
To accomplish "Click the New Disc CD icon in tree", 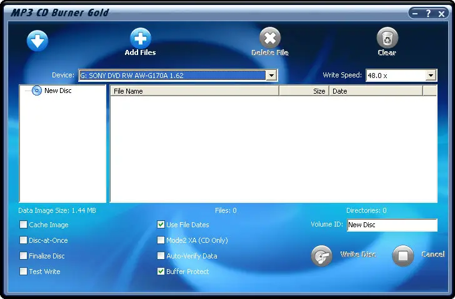I will 36,91.
